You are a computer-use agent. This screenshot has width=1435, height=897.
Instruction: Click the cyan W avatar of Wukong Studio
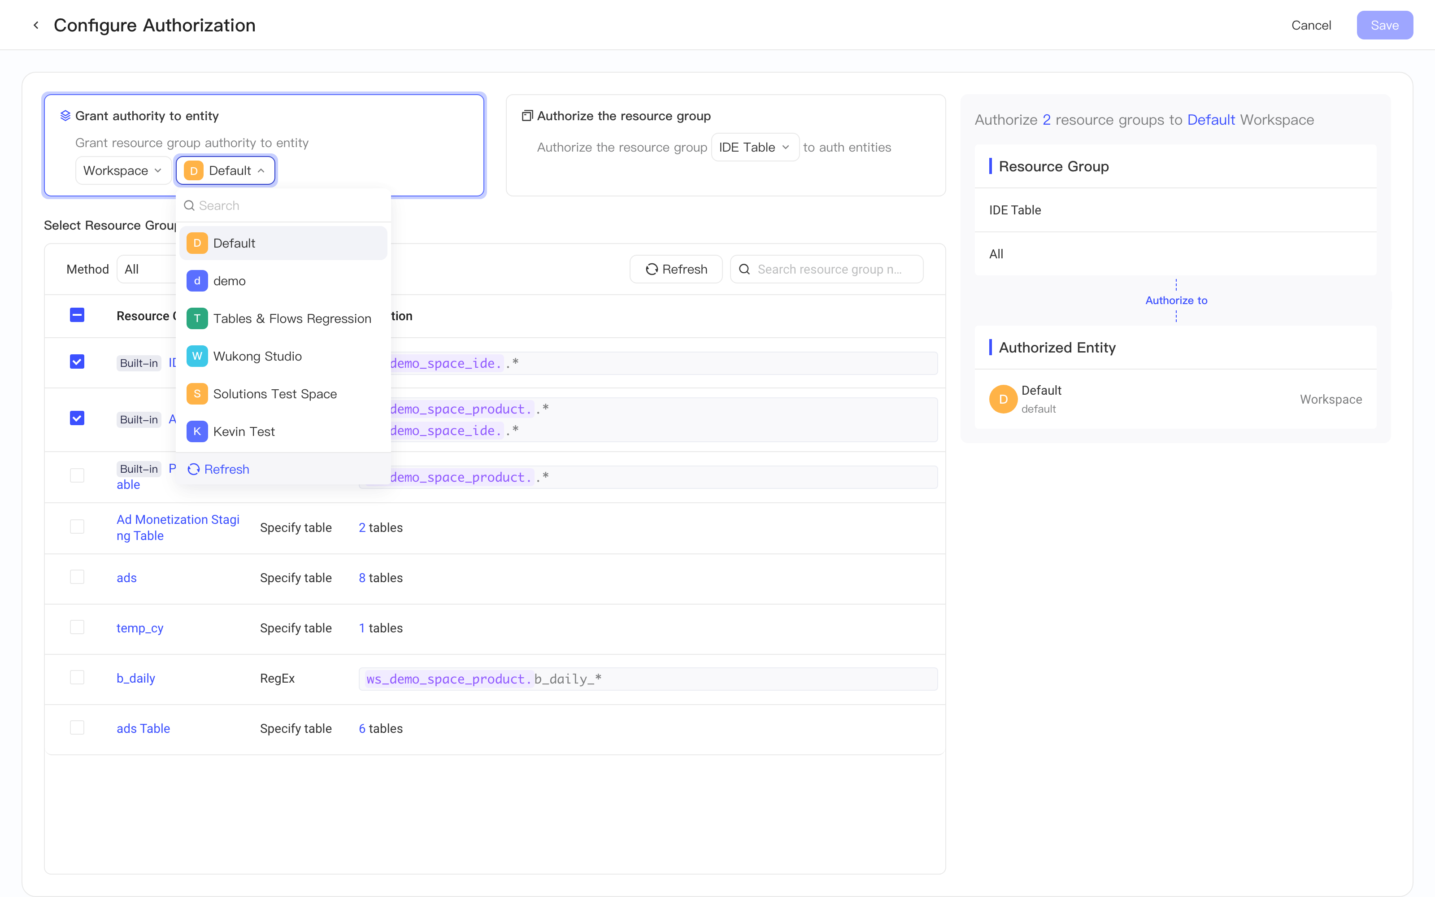tap(197, 356)
